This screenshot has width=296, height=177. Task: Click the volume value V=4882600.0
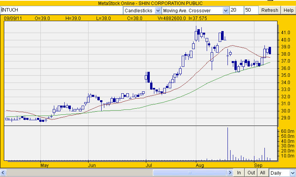(172, 18)
